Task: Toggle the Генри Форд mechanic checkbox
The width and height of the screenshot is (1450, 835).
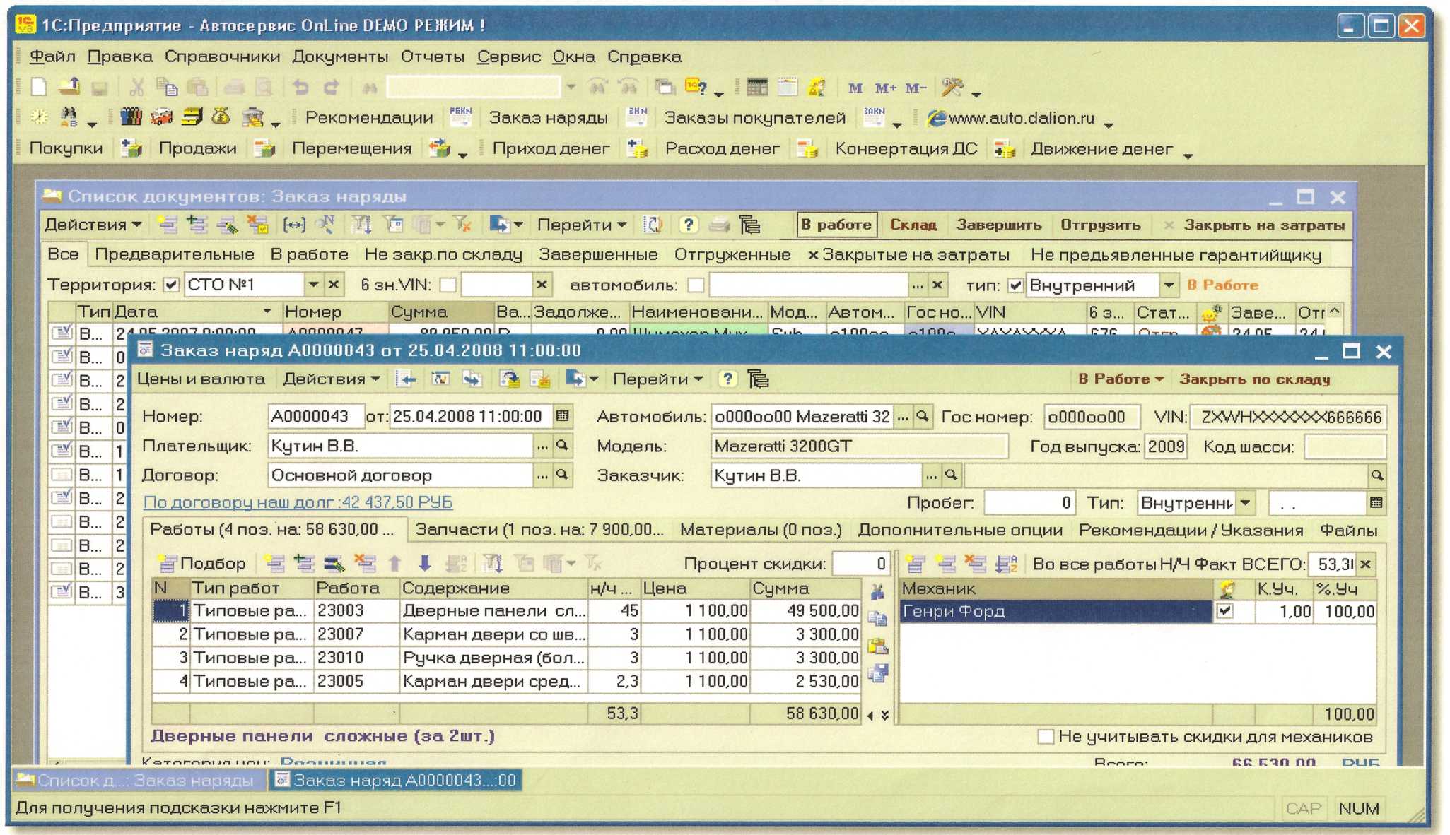Action: pos(1225,611)
